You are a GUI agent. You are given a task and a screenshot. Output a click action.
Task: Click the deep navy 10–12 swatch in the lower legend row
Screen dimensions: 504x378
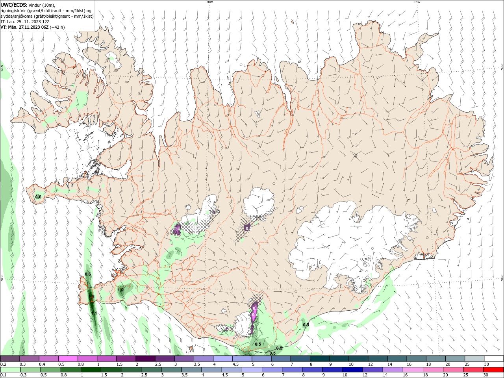point(352,370)
